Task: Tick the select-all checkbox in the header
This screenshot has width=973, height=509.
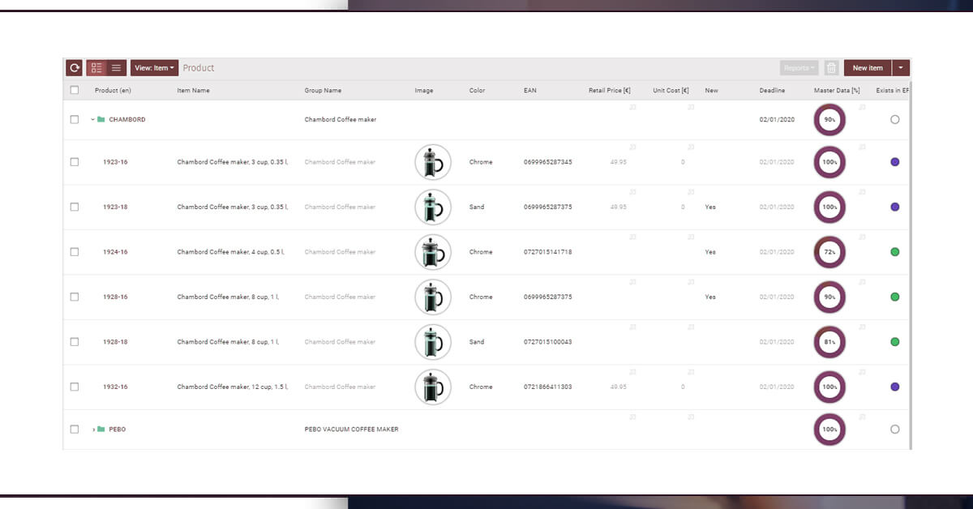Action: pos(75,90)
